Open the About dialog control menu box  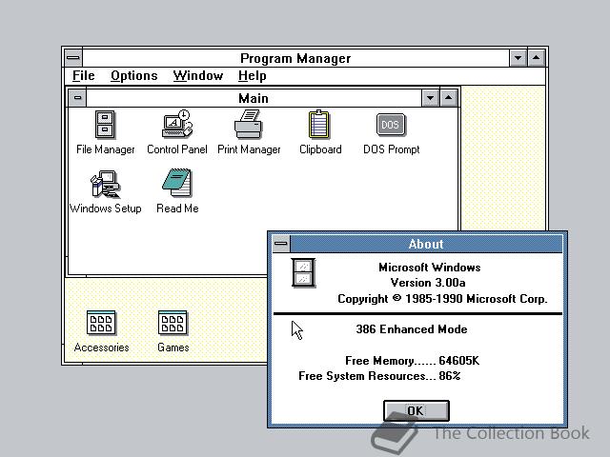281,244
